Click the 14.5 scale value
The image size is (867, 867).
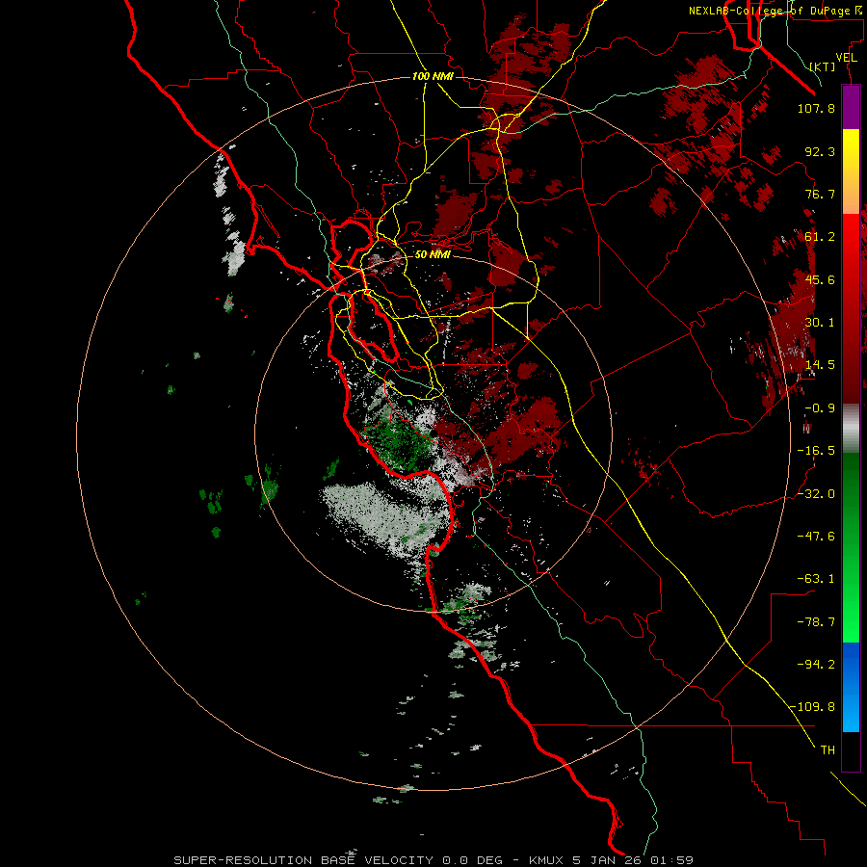pos(820,365)
